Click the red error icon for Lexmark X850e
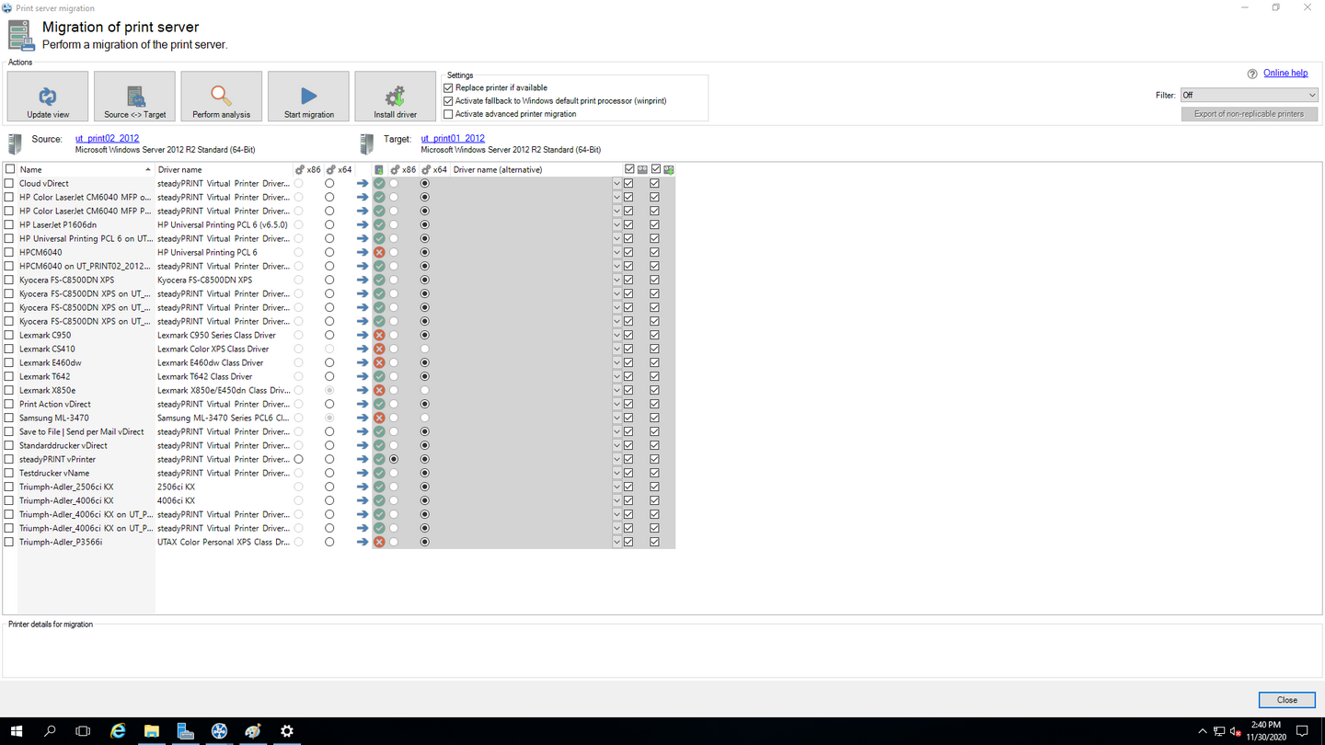 [379, 390]
